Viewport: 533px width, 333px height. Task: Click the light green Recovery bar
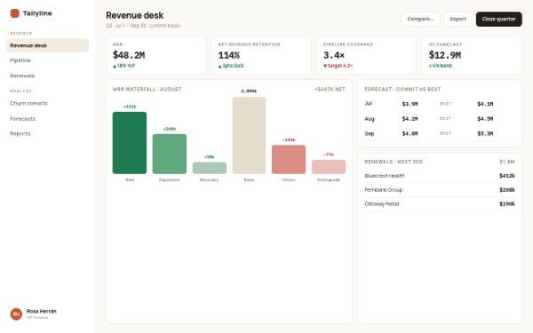(210, 168)
